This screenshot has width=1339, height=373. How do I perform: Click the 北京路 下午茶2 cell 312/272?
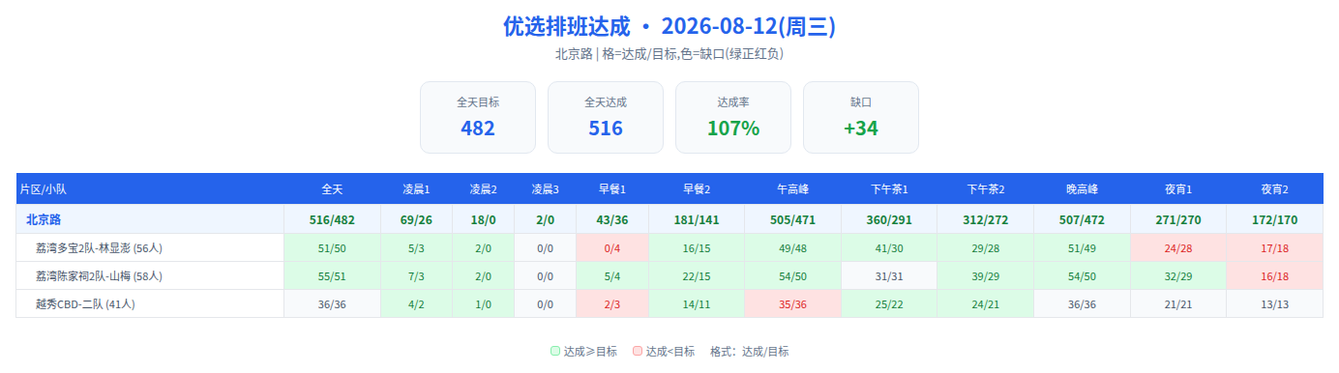tap(985, 219)
